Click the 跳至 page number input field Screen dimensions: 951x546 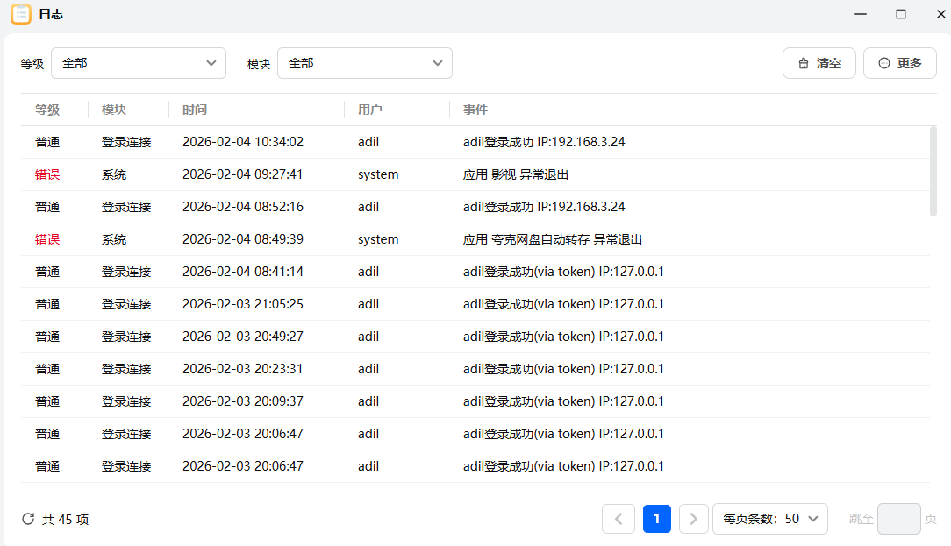point(898,519)
